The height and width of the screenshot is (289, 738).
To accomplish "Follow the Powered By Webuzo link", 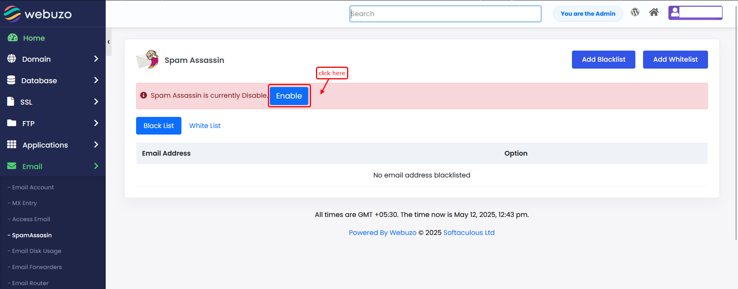I will point(382,233).
